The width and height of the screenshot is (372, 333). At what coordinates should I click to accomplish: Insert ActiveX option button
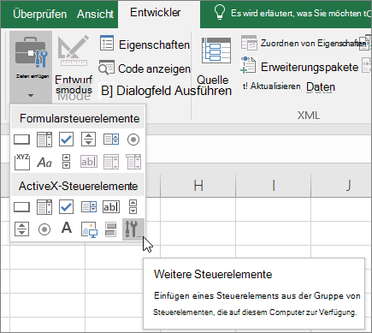(44, 229)
